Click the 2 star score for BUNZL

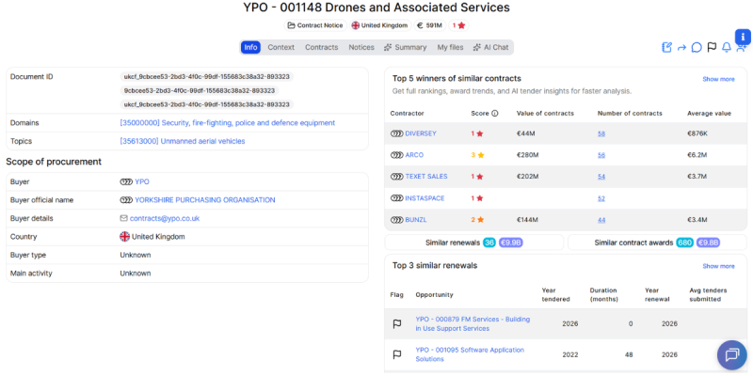point(477,220)
